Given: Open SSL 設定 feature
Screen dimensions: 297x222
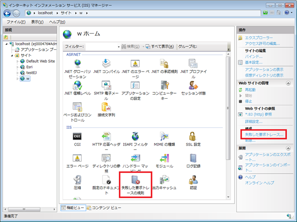Looking at the screenshot, I should (193, 139).
